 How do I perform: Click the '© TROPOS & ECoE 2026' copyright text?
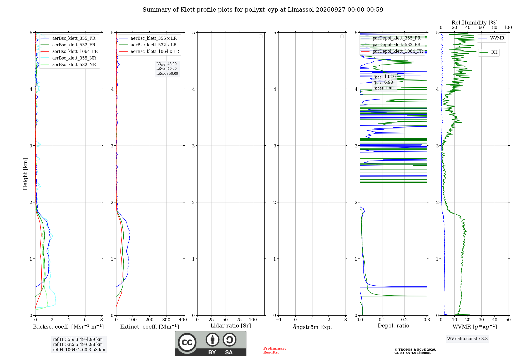coord(415,350)
